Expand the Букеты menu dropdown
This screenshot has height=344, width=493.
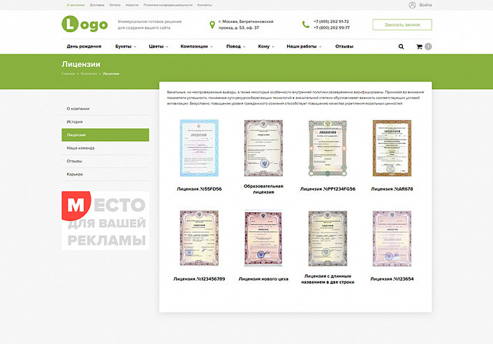click(126, 47)
